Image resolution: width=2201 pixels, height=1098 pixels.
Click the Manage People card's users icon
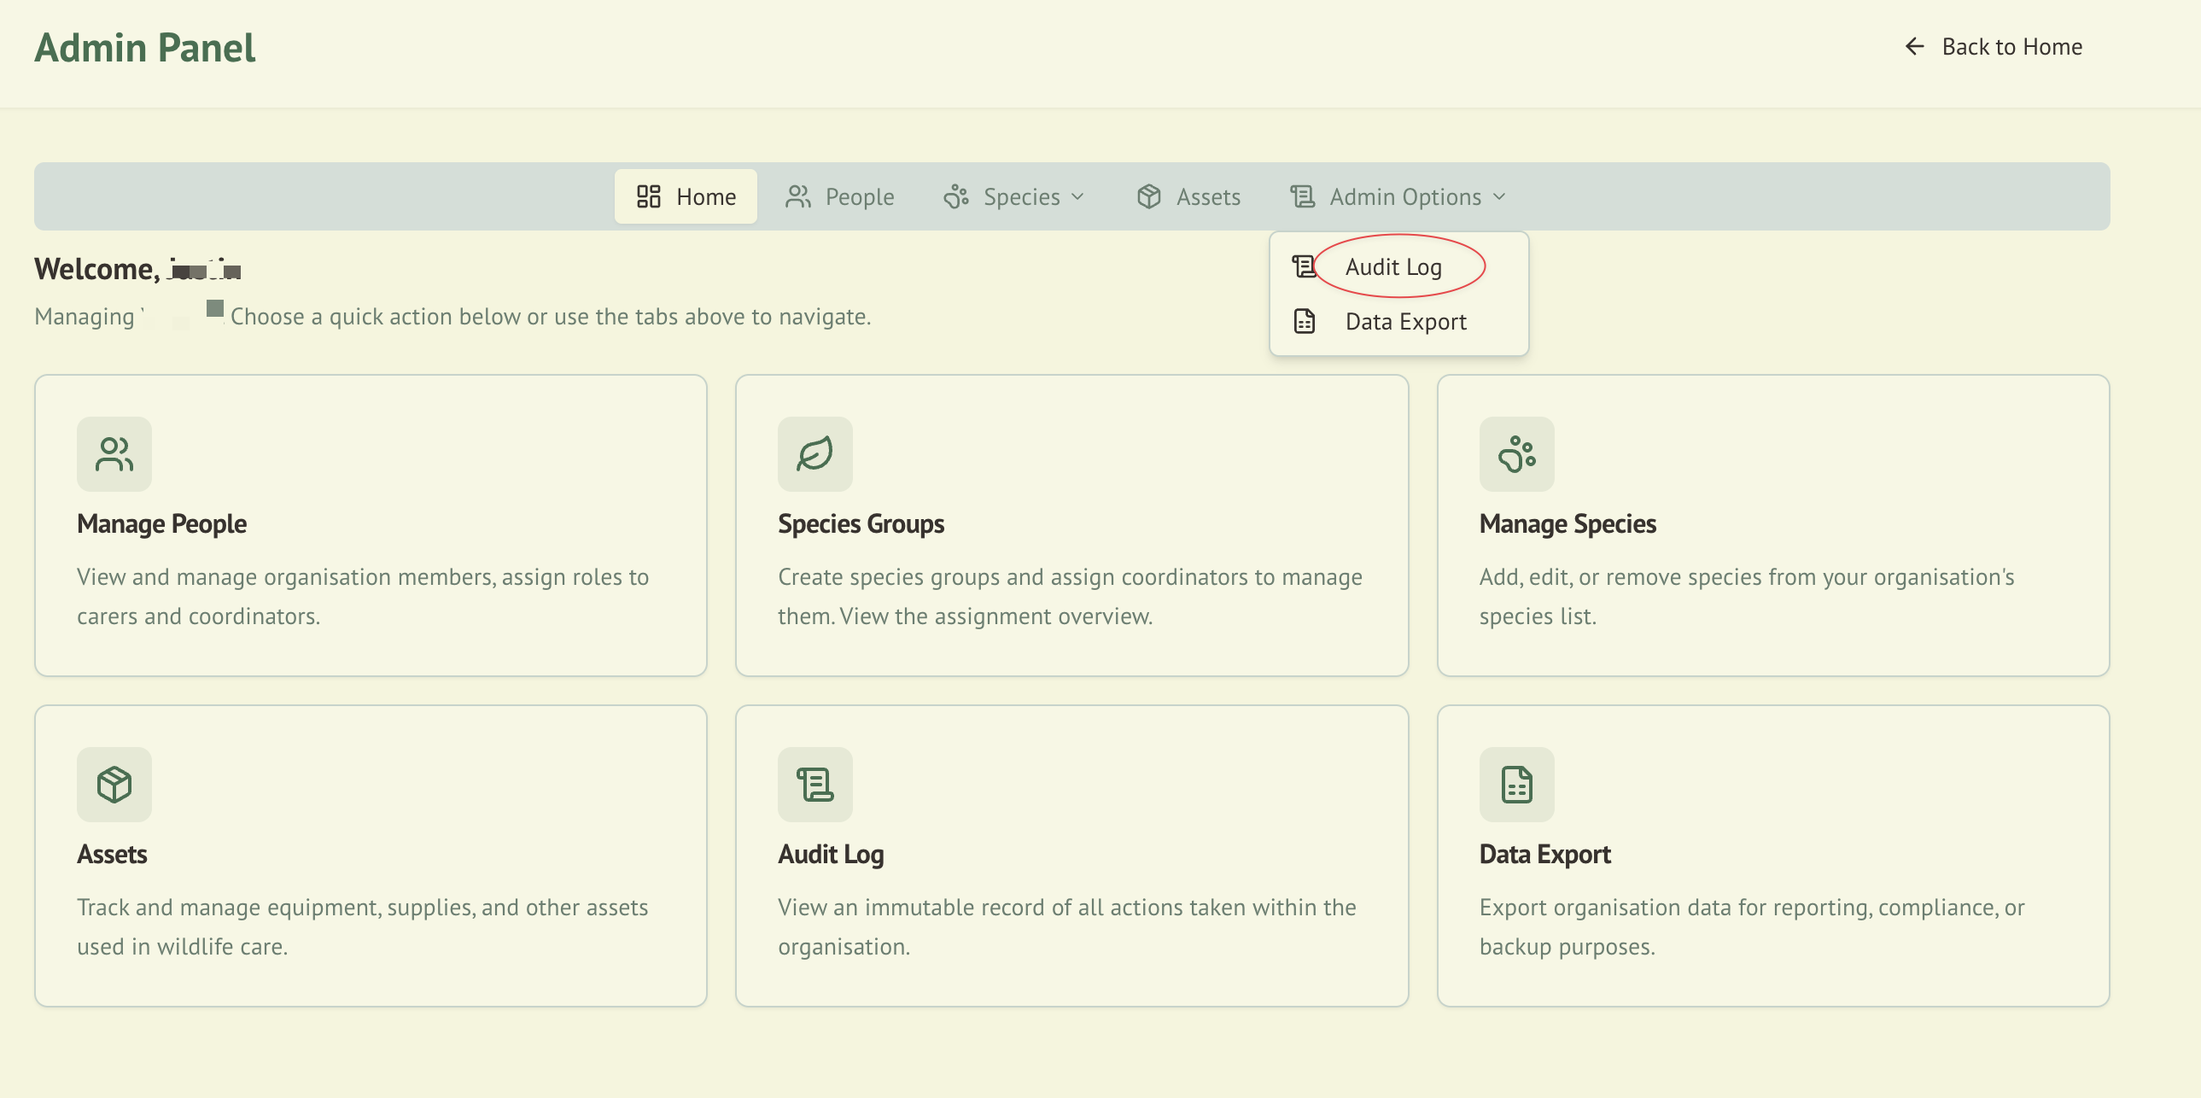[114, 453]
